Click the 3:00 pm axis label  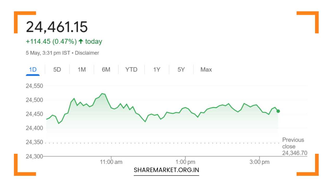(x=259, y=162)
